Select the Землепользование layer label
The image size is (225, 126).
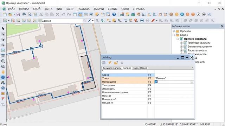point(200,47)
